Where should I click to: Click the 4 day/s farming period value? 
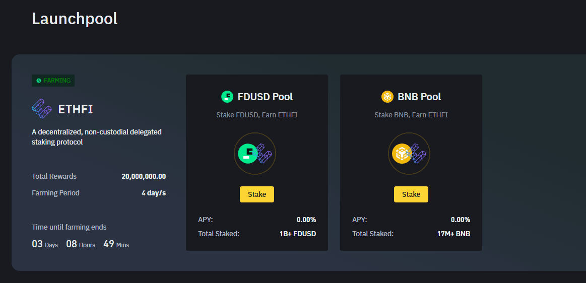click(x=154, y=193)
